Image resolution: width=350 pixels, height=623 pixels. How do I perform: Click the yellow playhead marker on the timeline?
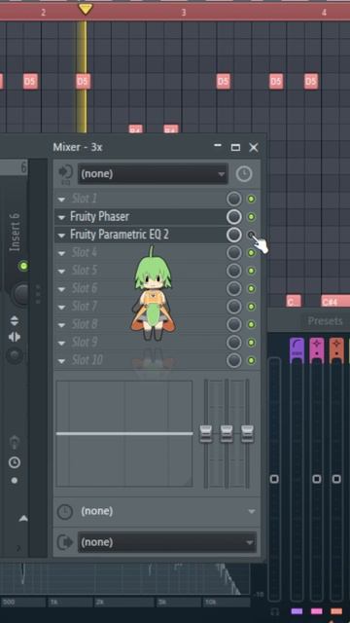tap(86, 9)
